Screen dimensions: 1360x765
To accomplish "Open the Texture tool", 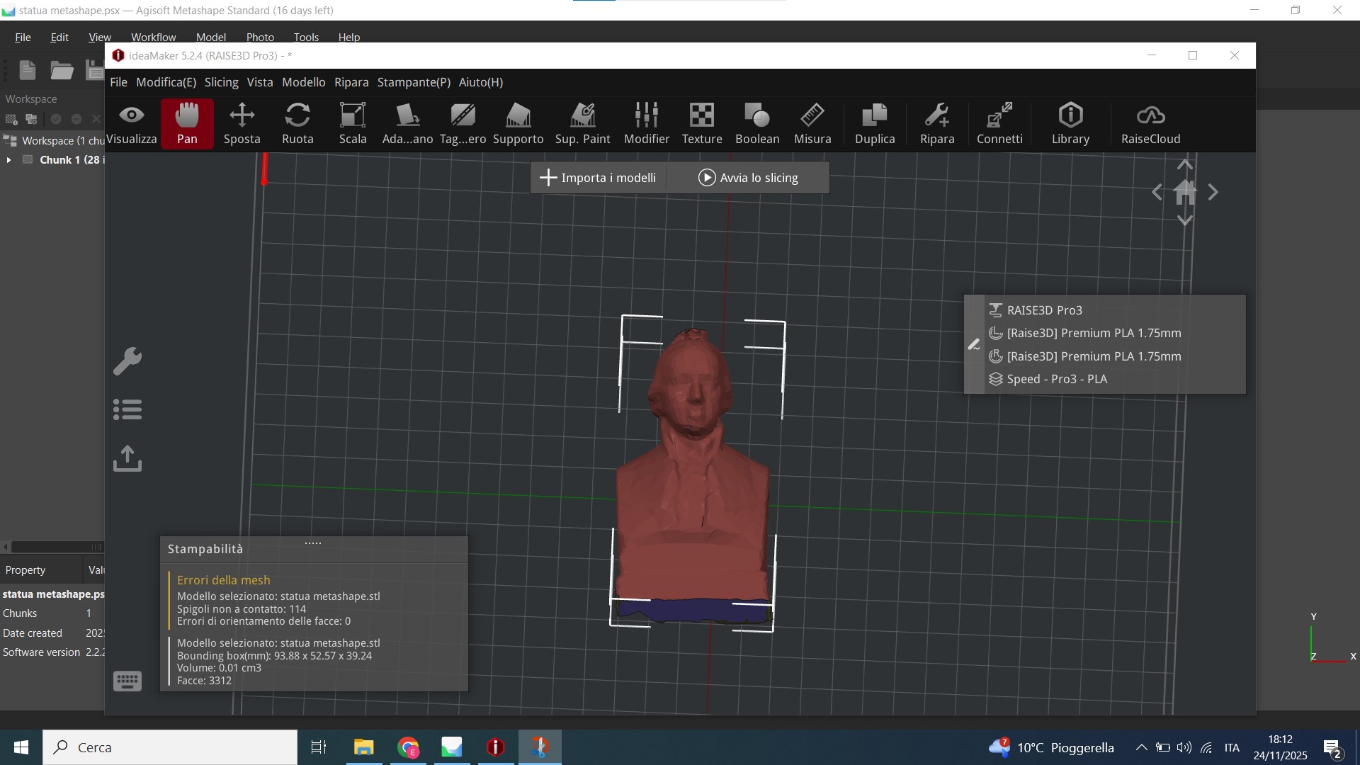I will click(x=702, y=123).
